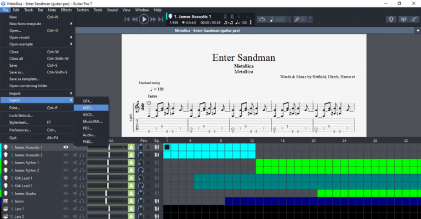Toggle the visibility eye for James Acoustic 1
Image resolution: width=421 pixels, height=219 pixels.
point(66,147)
